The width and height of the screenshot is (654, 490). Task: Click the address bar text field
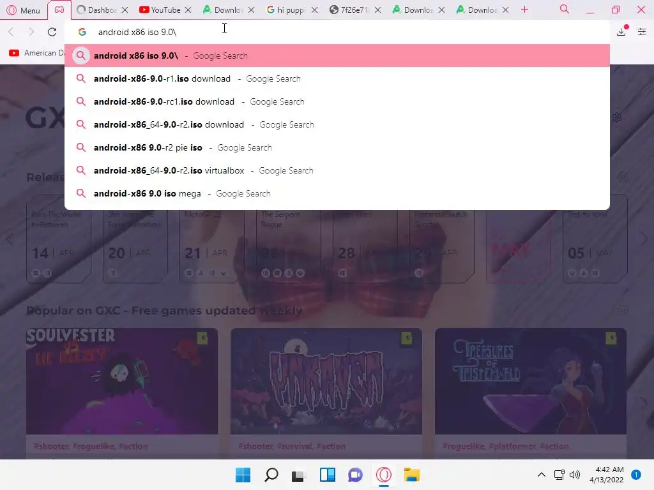337,32
